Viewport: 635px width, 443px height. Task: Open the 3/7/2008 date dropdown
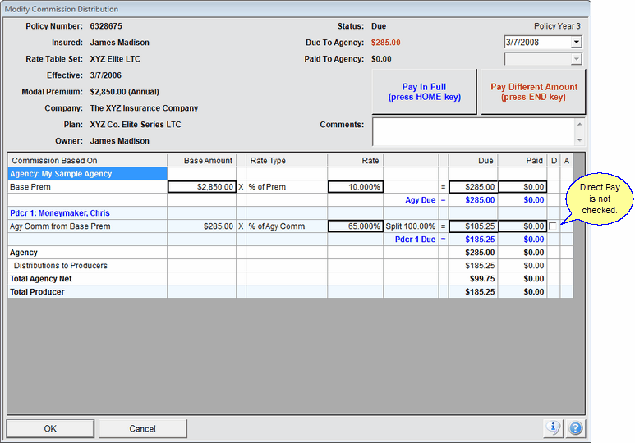click(577, 42)
